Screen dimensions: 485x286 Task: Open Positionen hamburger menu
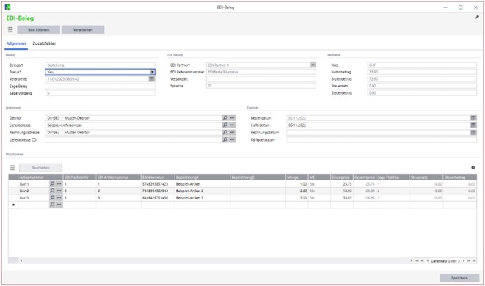tap(12, 168)
